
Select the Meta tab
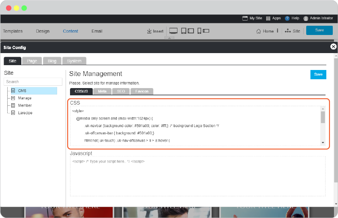coord(102,91)
